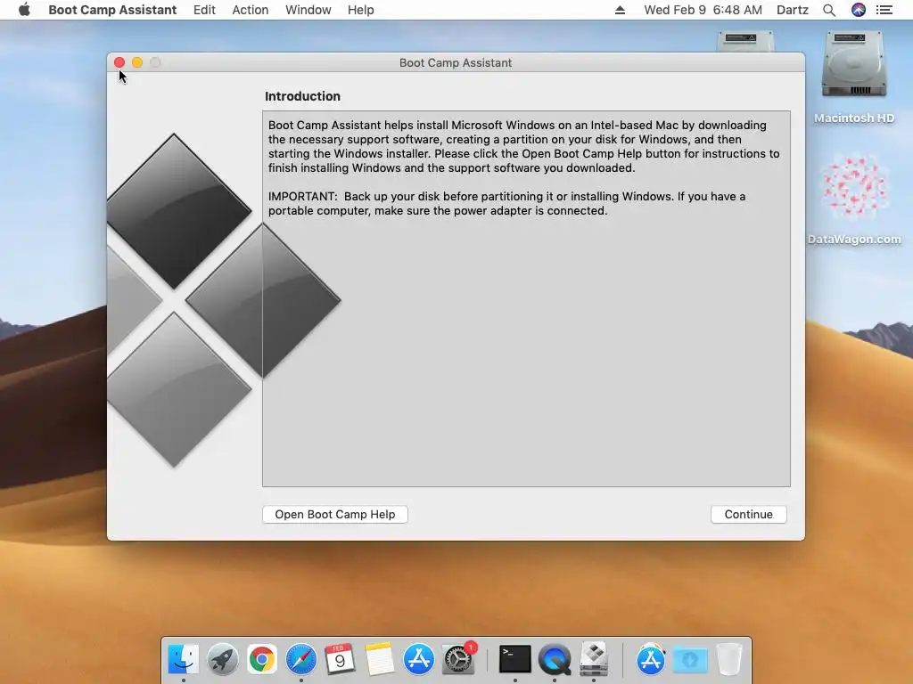Screen dimensions: 913x684
Task: Open Notes from the Dock
Action: point(379,659)
